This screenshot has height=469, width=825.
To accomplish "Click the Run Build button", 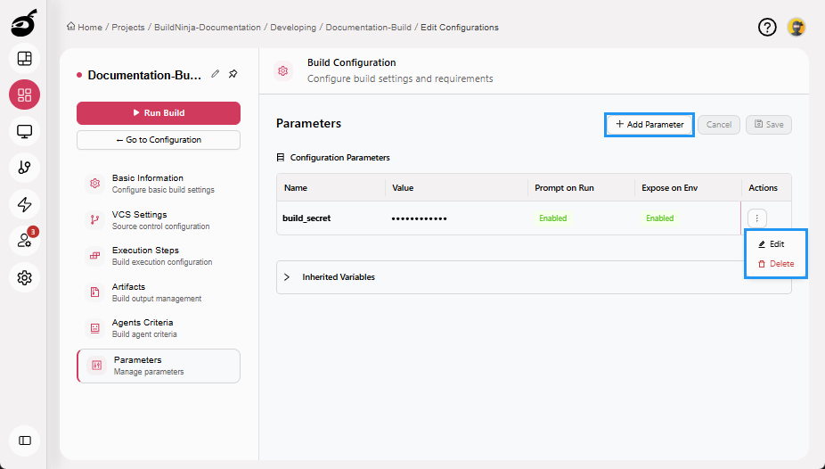I will (x=159, y=113).
